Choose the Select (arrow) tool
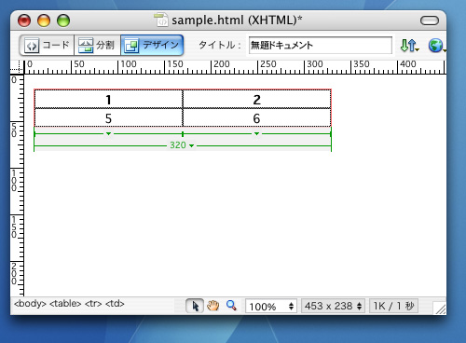This screenshot has height=343, width=466. pyautogui.click(x=195, y=306)
